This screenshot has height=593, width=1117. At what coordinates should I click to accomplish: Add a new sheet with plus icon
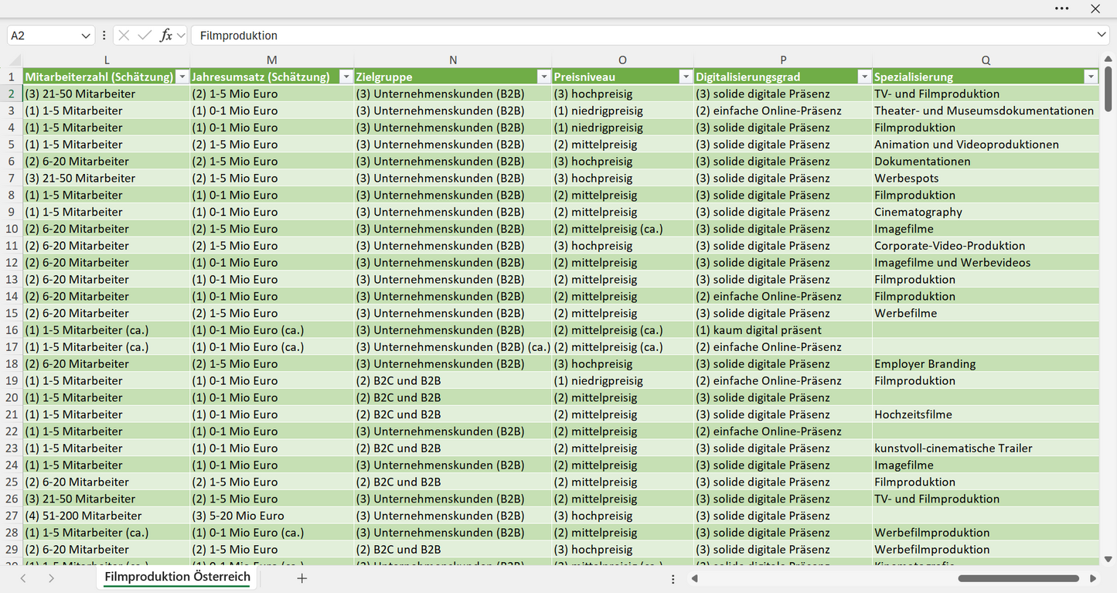click(301, 578)
